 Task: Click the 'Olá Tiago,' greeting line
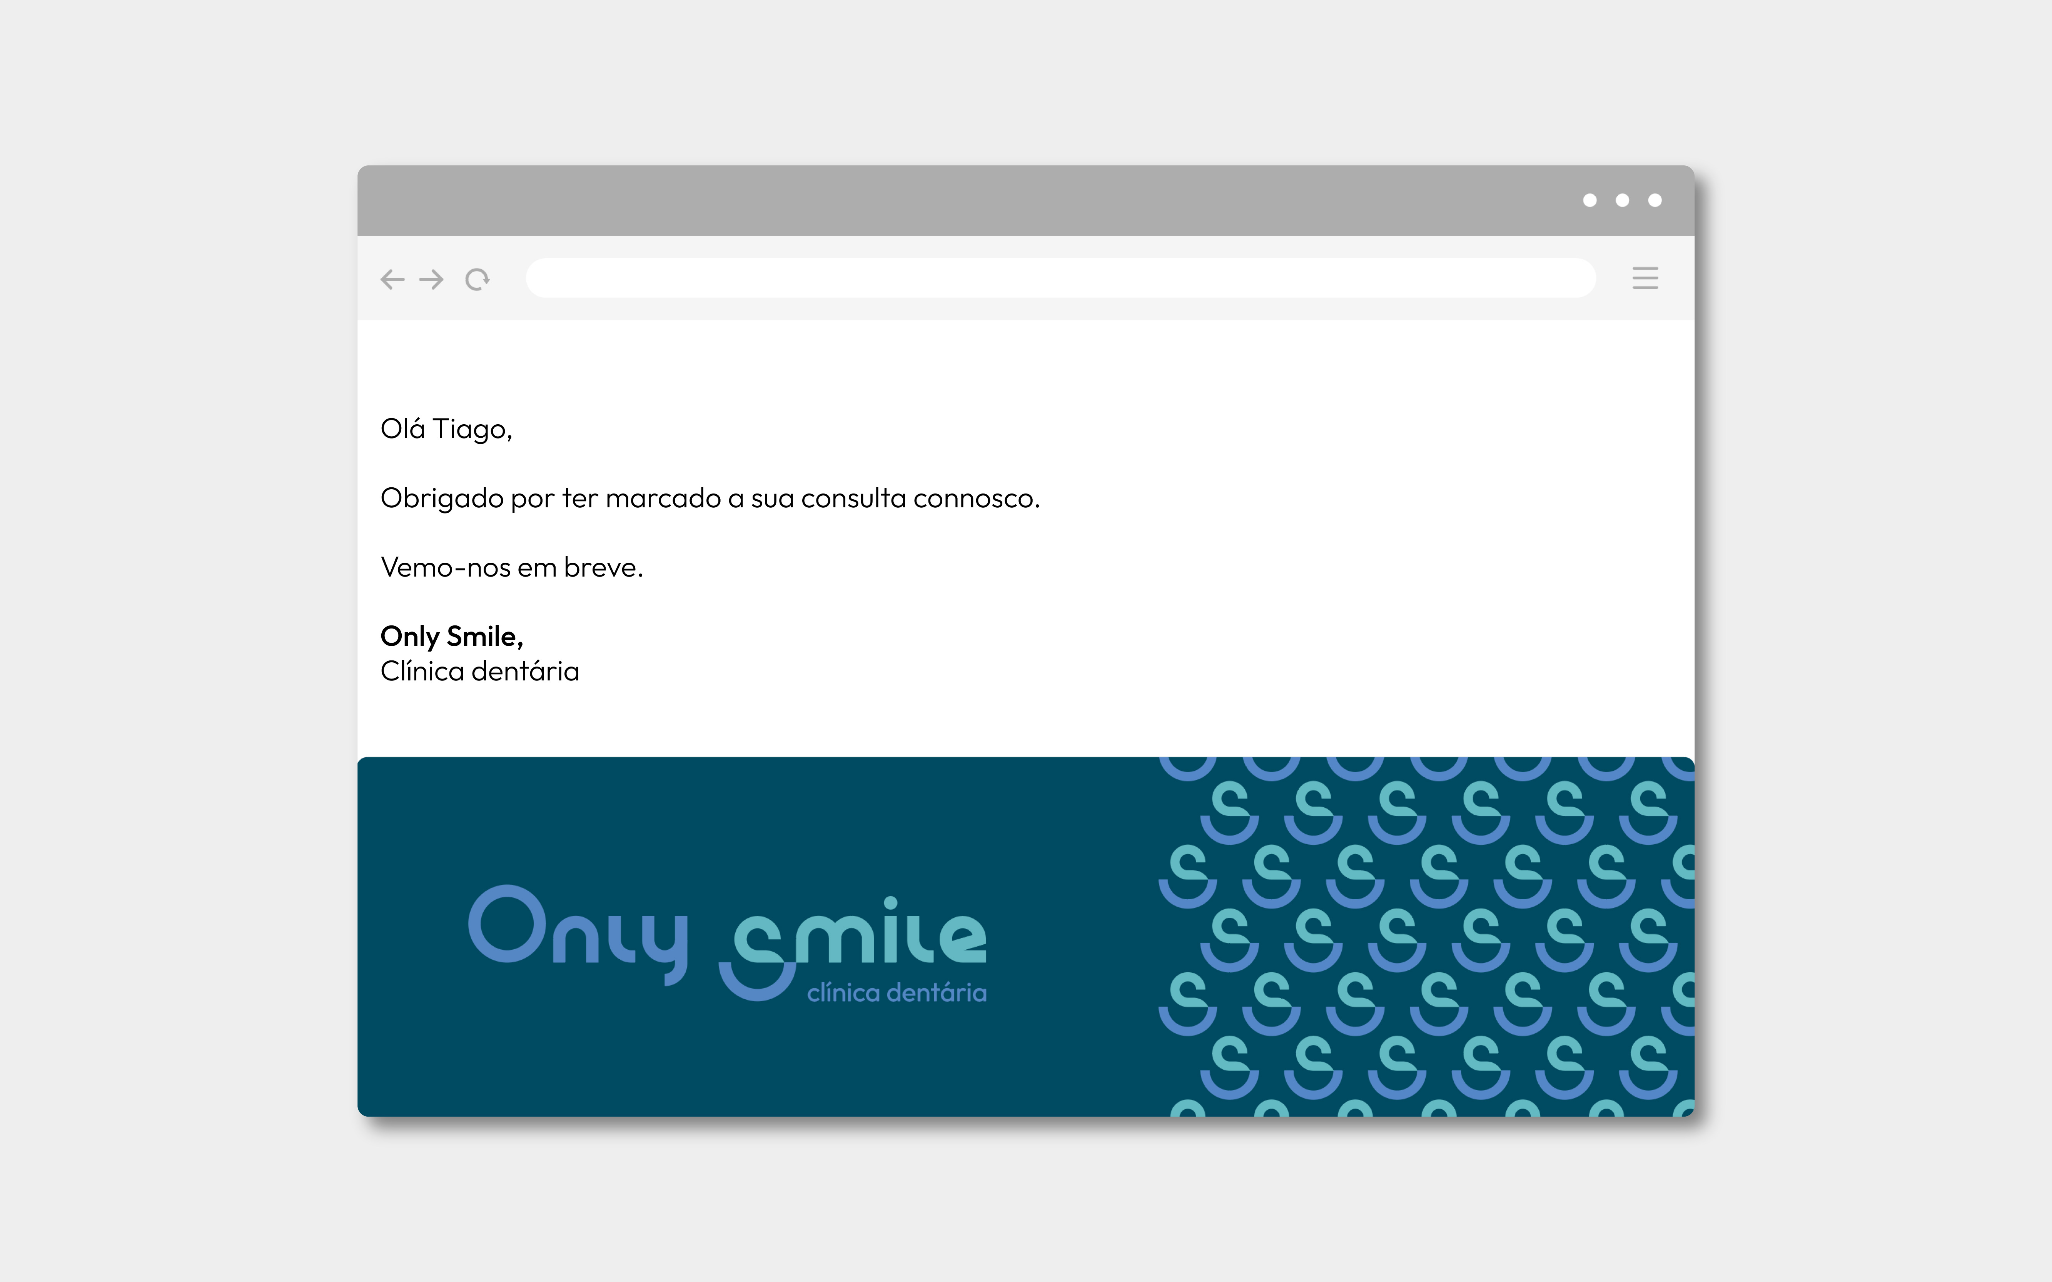point(446,429)
